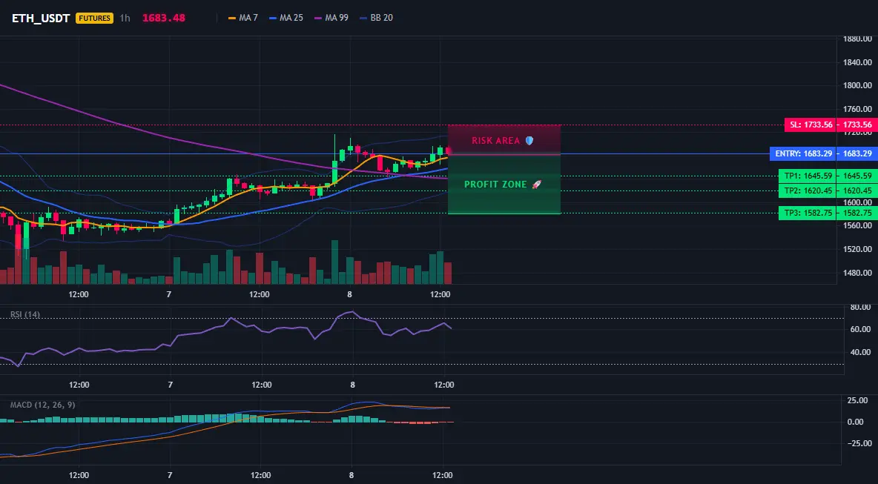
Task: Click the 1520.00 price axis label
Action: tap(857, 249)
